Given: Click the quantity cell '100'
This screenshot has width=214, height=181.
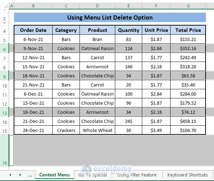Looking at the screenshot, I should [x=129, y=94].
